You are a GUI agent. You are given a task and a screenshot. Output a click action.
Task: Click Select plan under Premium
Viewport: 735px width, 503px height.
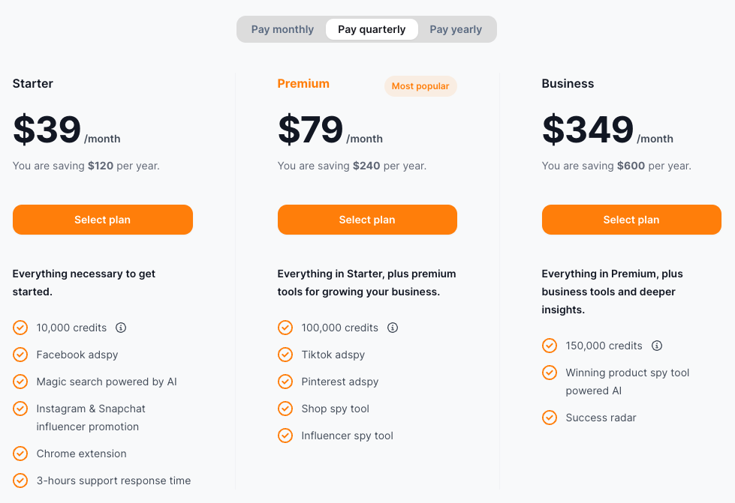click(367, 220)
